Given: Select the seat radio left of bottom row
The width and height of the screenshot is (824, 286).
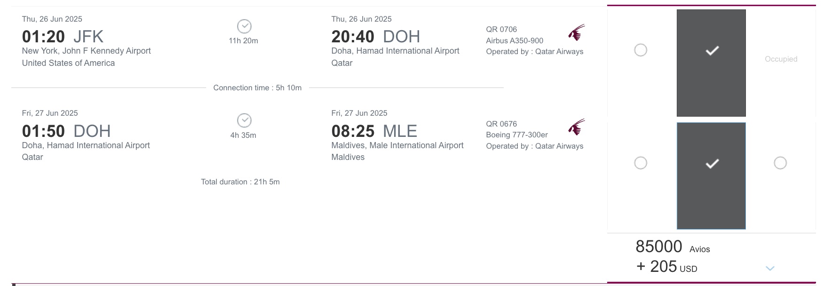Looking at the screenshot, I should point(640,163).
